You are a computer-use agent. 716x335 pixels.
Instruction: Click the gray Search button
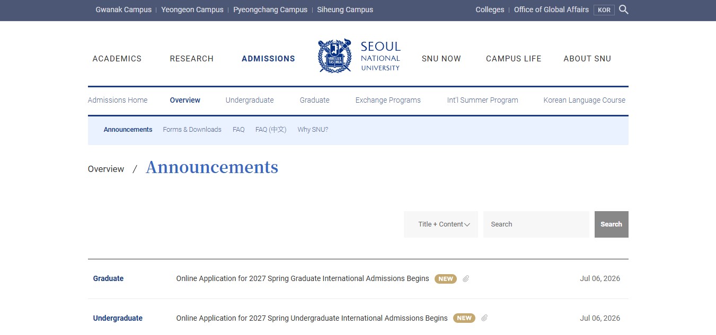(612, 224)
